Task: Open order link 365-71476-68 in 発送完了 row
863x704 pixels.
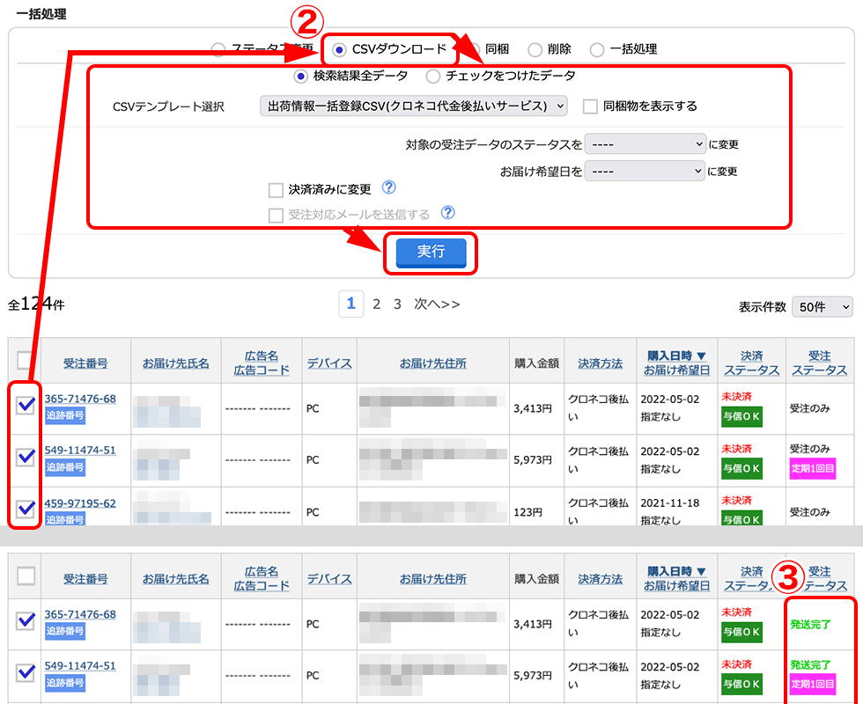Action: [80, 614]
